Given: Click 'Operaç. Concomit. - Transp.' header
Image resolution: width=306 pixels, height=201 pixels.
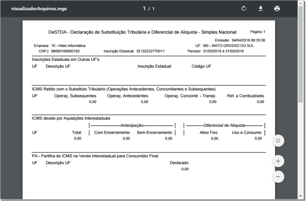Looking at the screenshot, I should pyautogui.click(x=190, y=96).
